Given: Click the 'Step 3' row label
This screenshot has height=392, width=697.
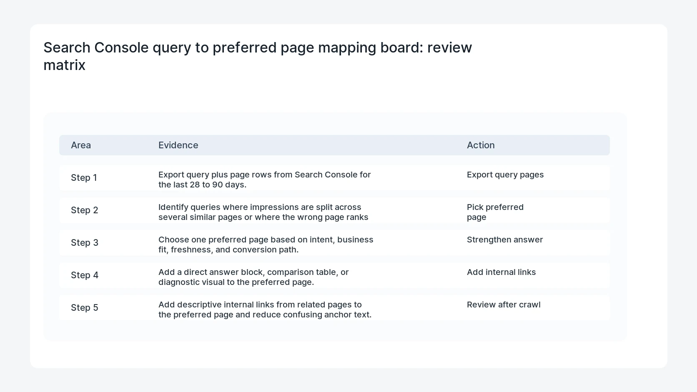Looking at the screenshot, I should tap(85, 242).
